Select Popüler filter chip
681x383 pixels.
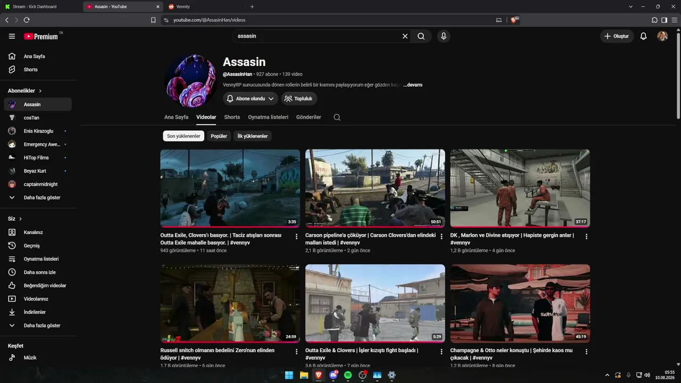pyautogui.click(x=219, y=136)
